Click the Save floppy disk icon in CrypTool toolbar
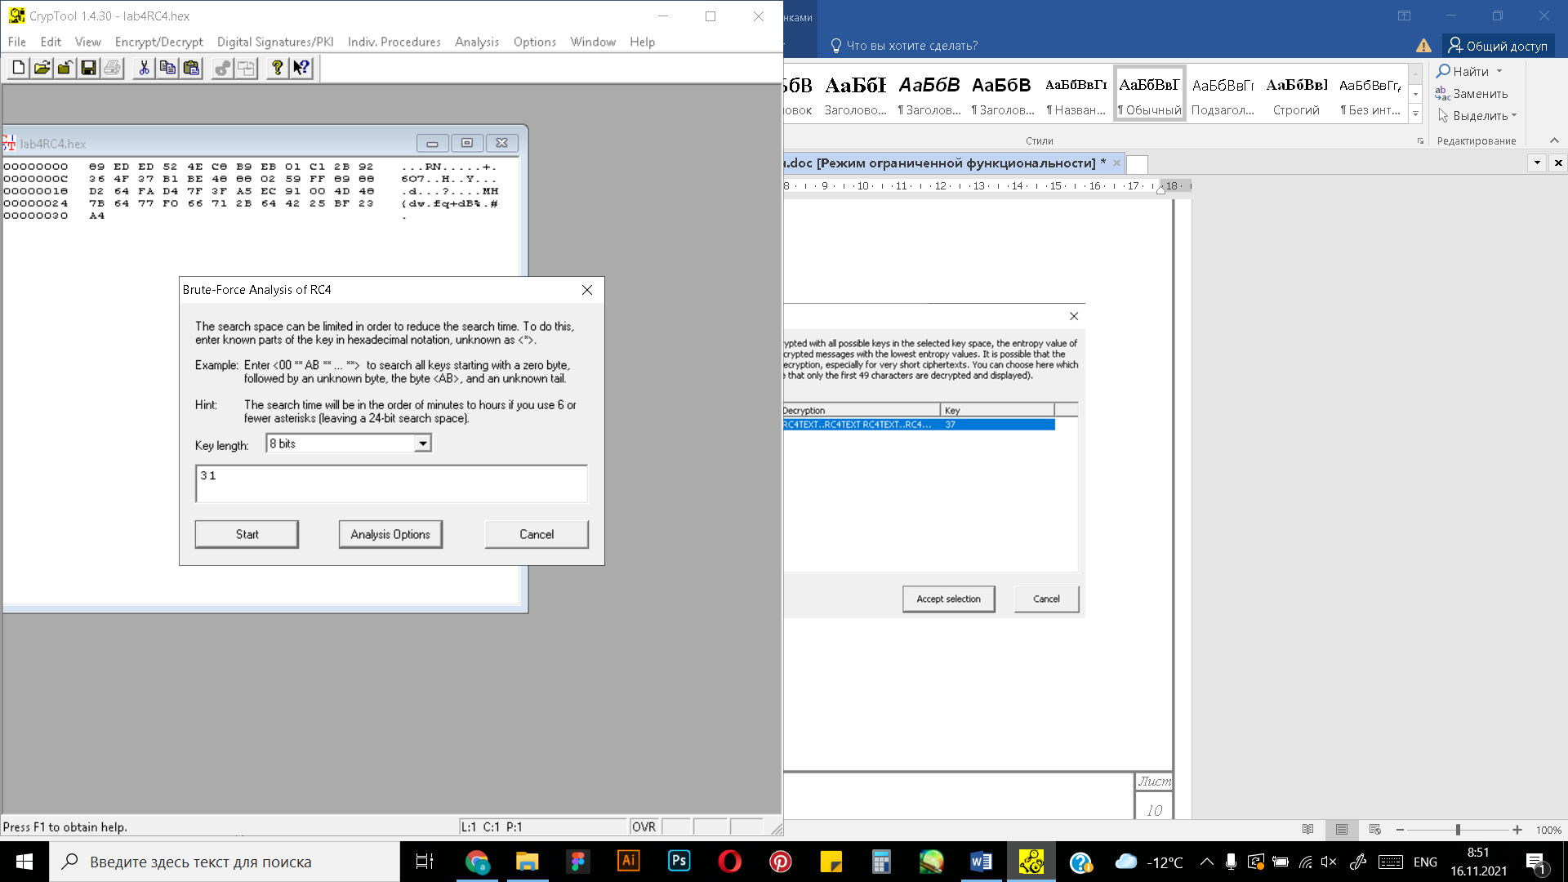This screenshot has height=882, width=1568. [x=88, y=68]
